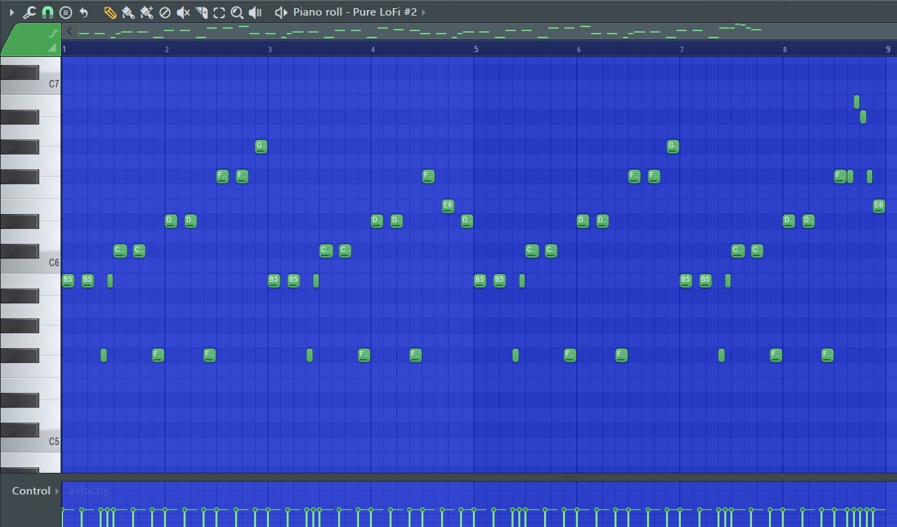The width and height of the screenshot is (897, 527).
Task: Choose the Select marquee tool
Action: point(219,12)
